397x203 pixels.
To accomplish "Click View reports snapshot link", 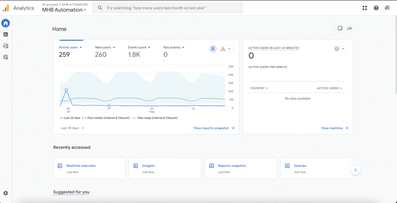I will point(214,128).
